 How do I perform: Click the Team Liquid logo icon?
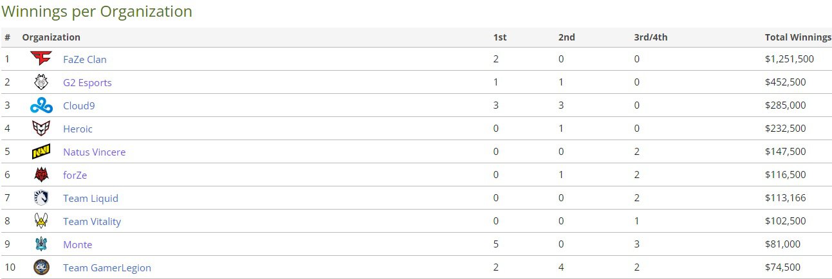(41, 198)
